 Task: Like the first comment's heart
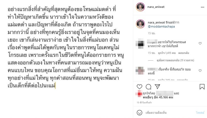click(200, 43)
